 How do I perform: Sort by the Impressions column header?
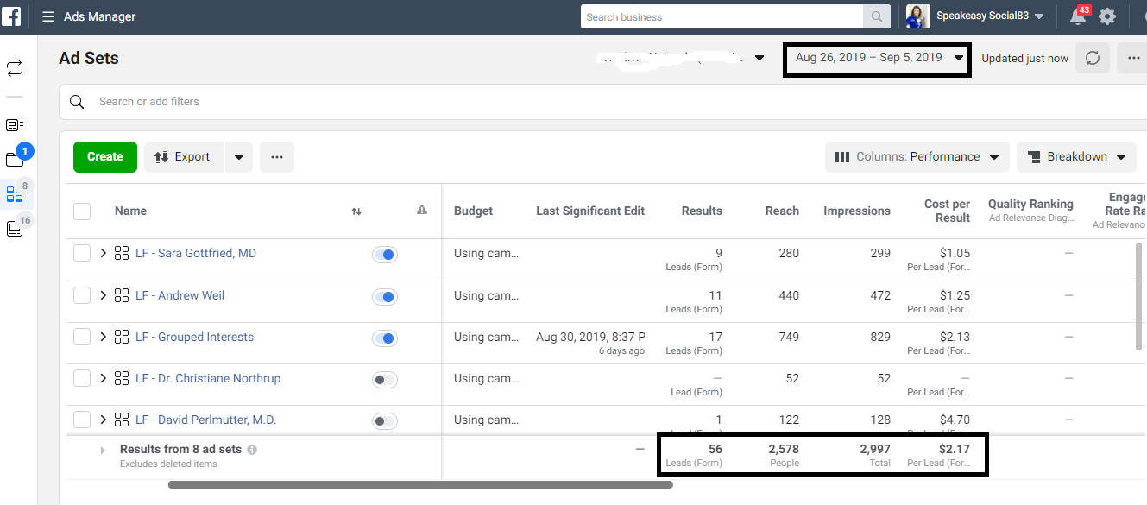[857, 211]
